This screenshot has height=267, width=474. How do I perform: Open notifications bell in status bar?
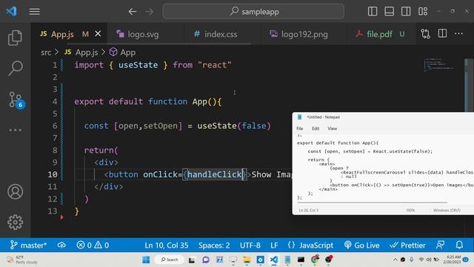coord(459,245)
